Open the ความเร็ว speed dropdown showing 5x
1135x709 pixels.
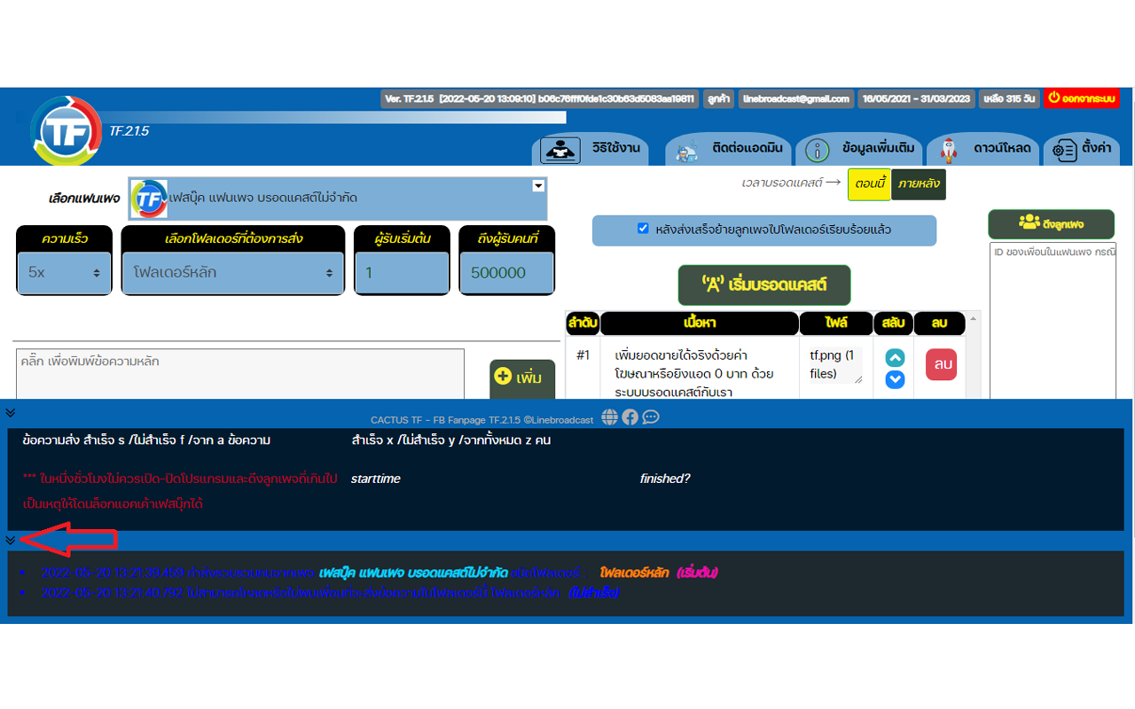click(x=65, y=273)
